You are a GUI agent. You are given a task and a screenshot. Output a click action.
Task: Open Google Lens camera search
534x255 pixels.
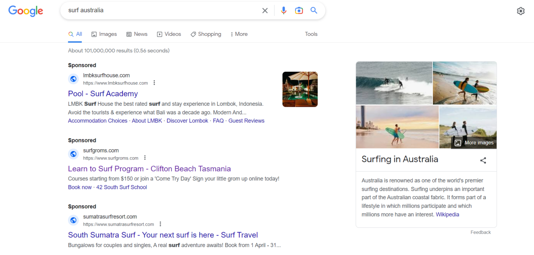299,11
